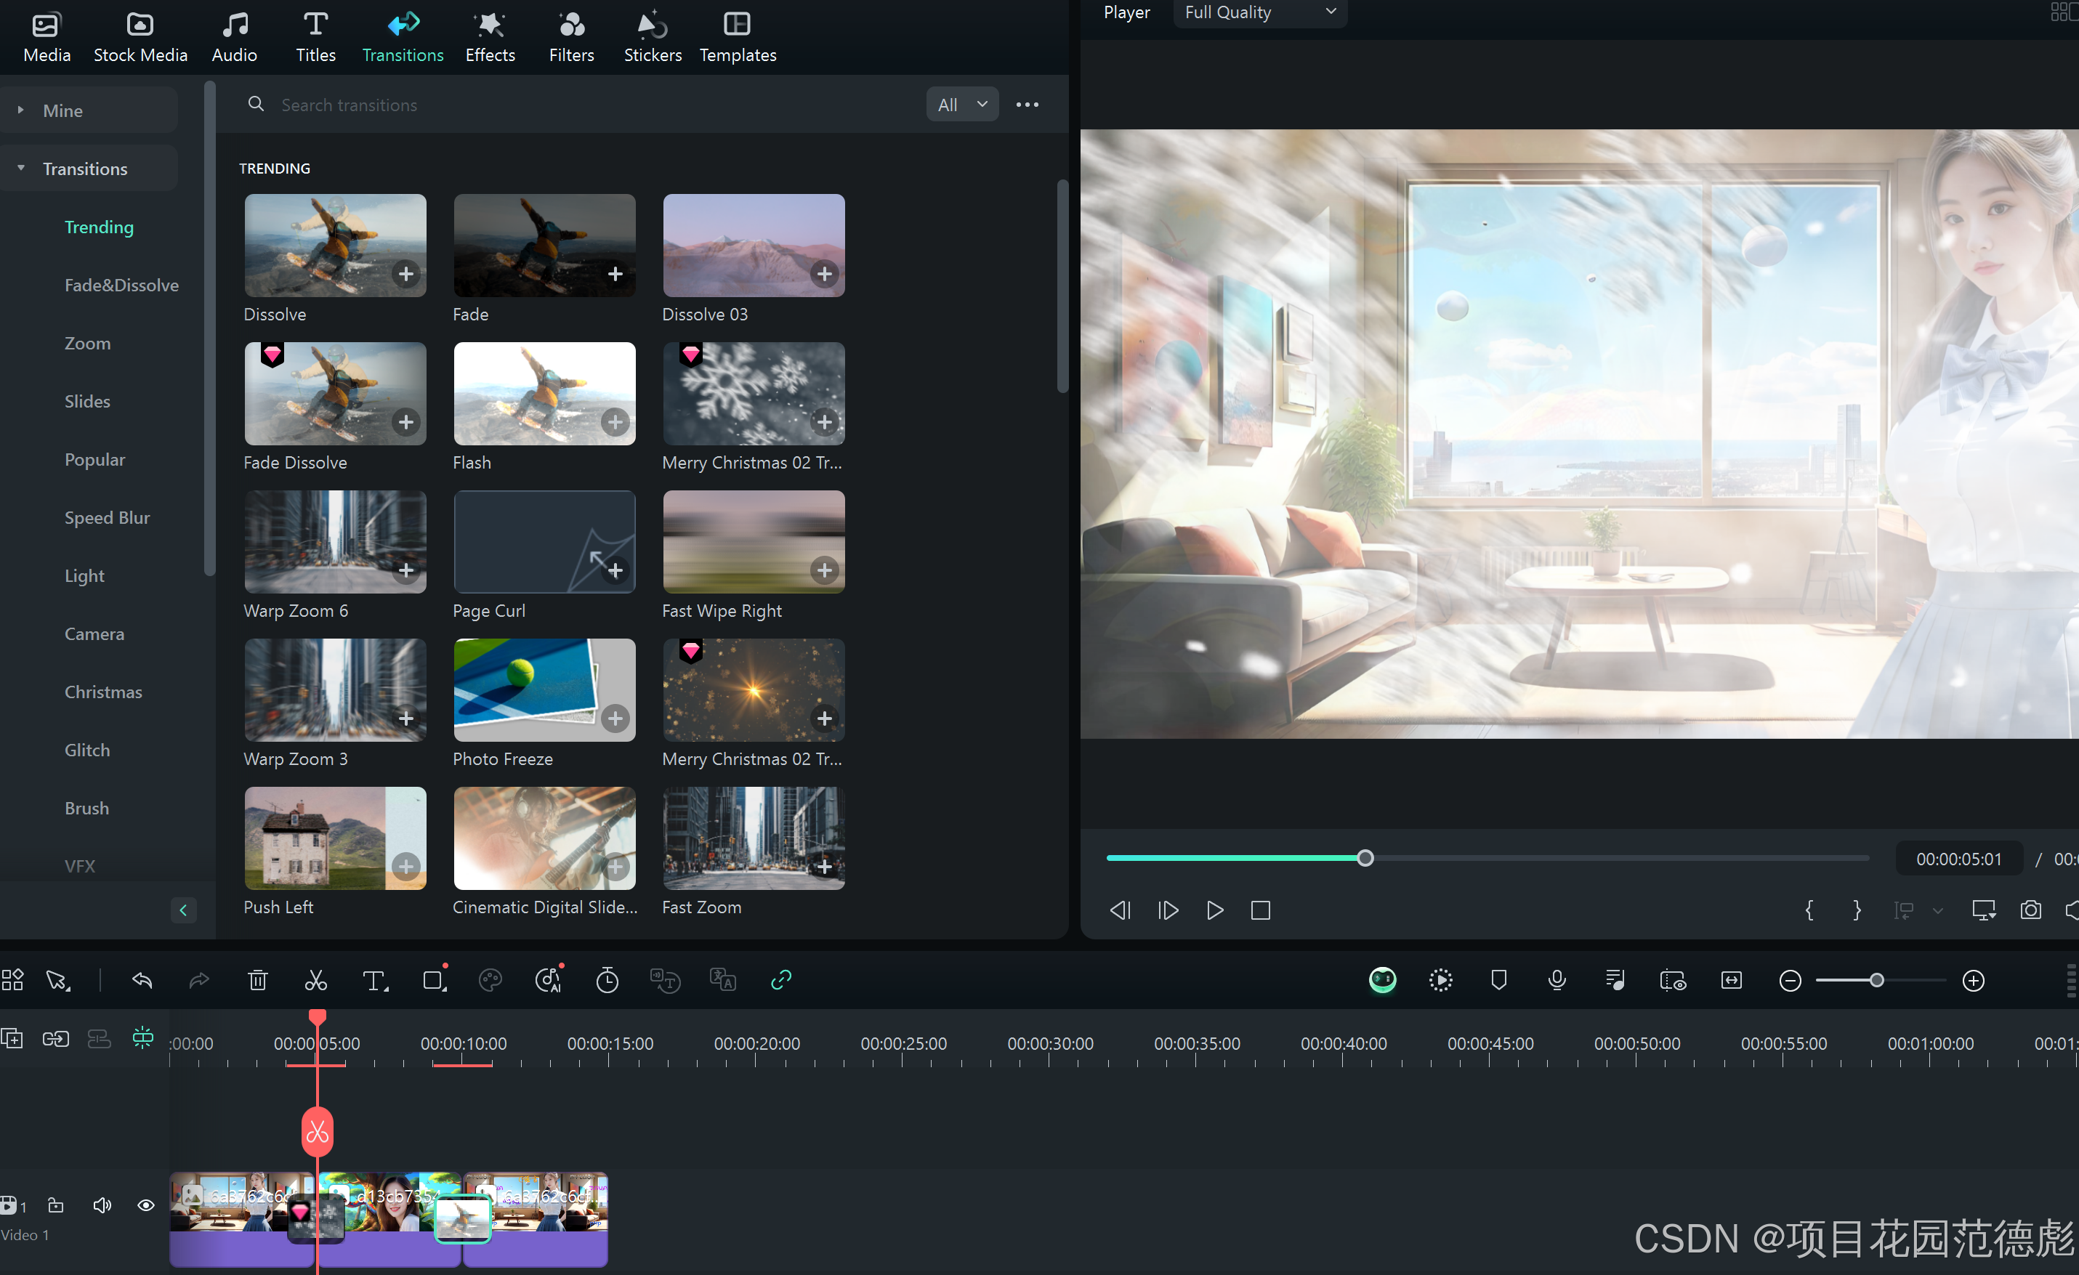The image size is (2079, 1275).
Task: Click the delete trash icon
Action: click(x=257, y=981)
